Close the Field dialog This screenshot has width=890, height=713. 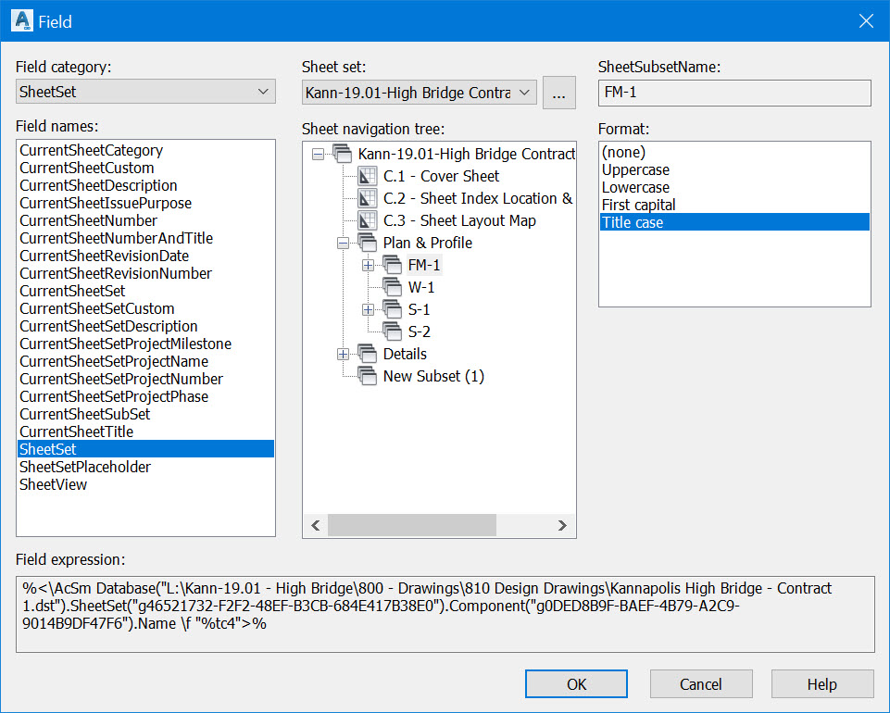point(866,21)
